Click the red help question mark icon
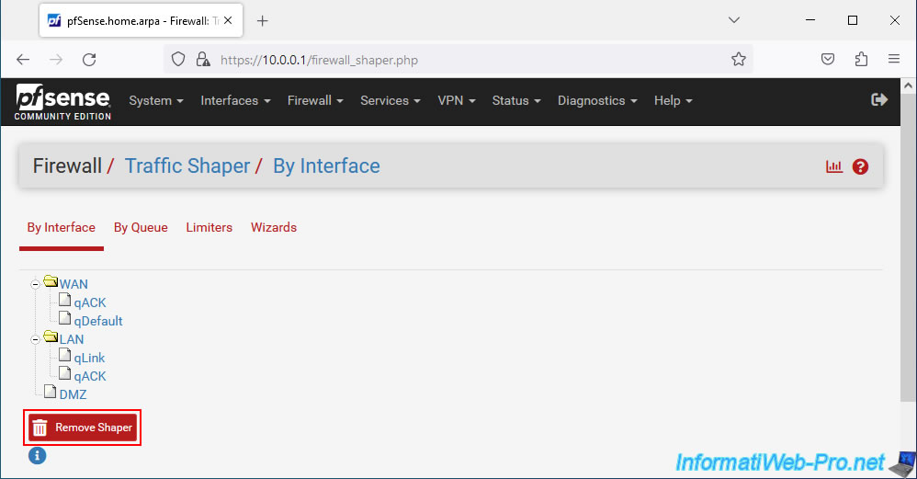917x479 pixels. 860,166
